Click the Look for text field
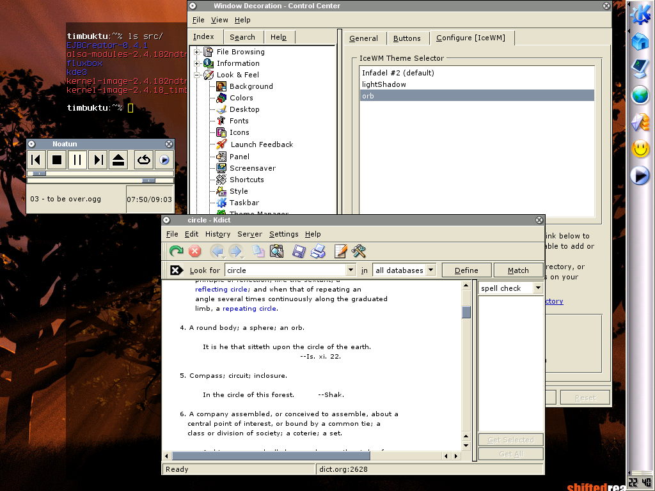 coord(286,270)
